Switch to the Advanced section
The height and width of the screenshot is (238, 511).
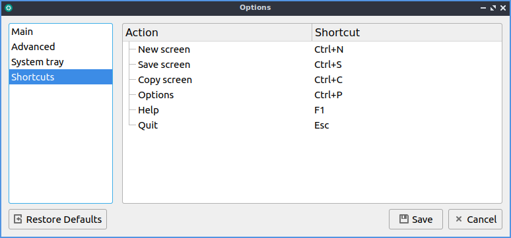click(61, 47)
